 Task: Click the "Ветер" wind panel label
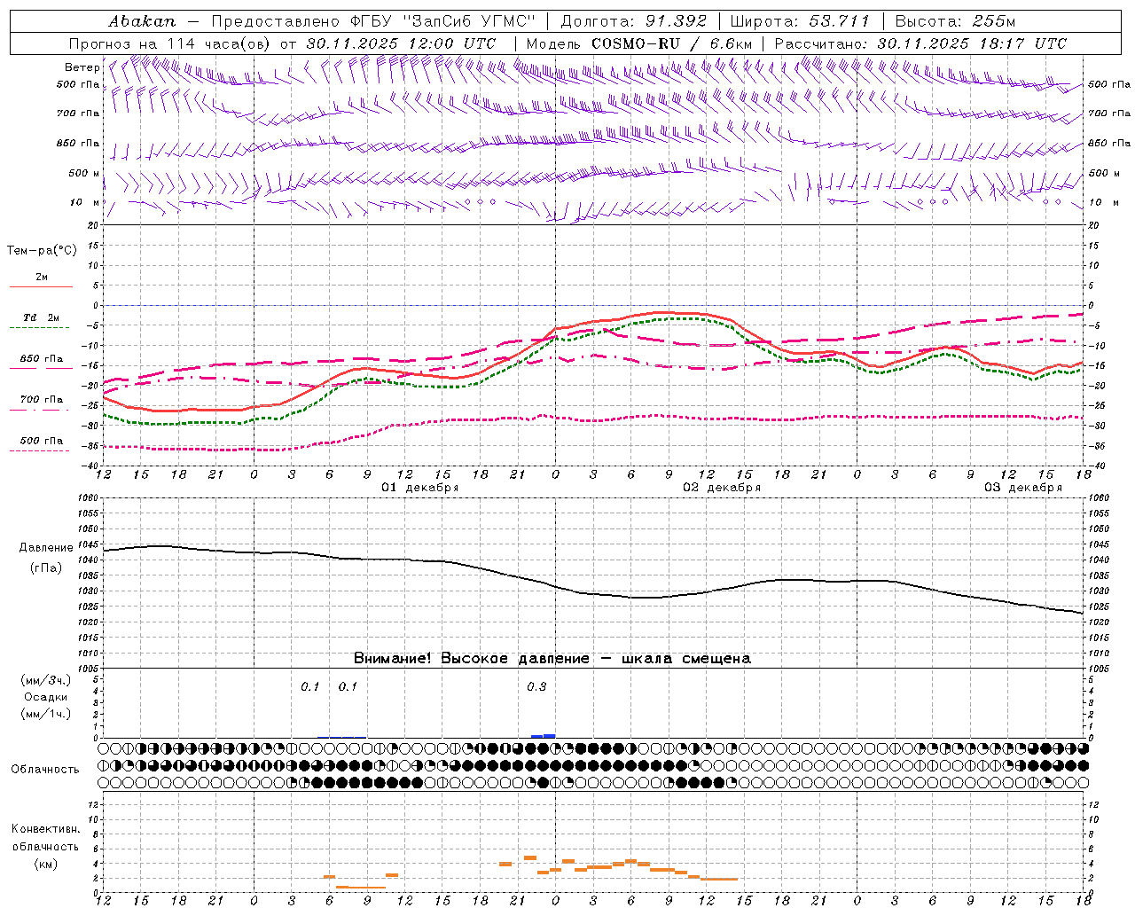pos(82,67)
